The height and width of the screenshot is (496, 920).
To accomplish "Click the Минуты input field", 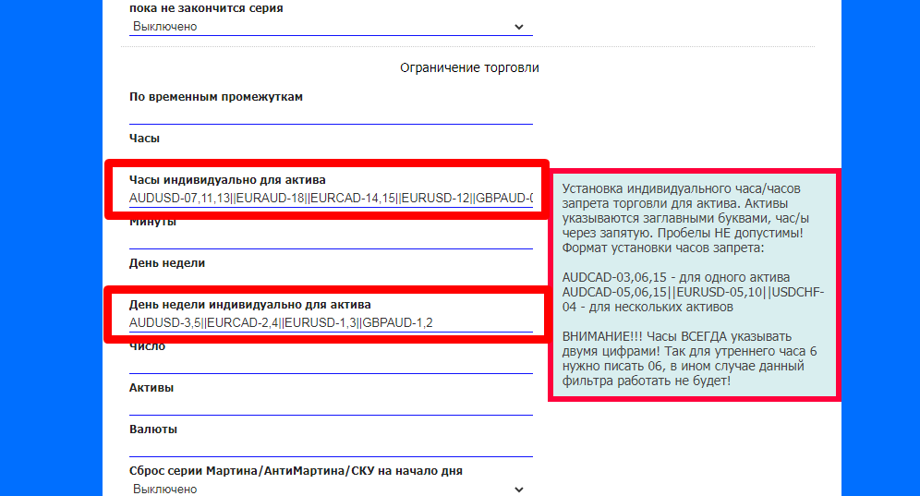I will click(331, 239).
